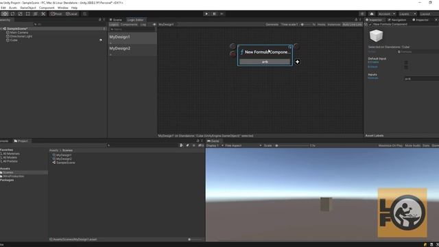Open the Layers dropdown
This screenshot has height=247, width=439.
pos(407,14)
